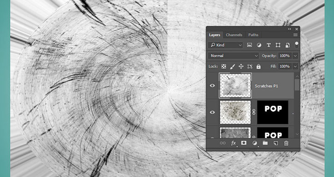Lock all layer attributes
This screenshot has height=177, width=334.
[x=258, y=66]
